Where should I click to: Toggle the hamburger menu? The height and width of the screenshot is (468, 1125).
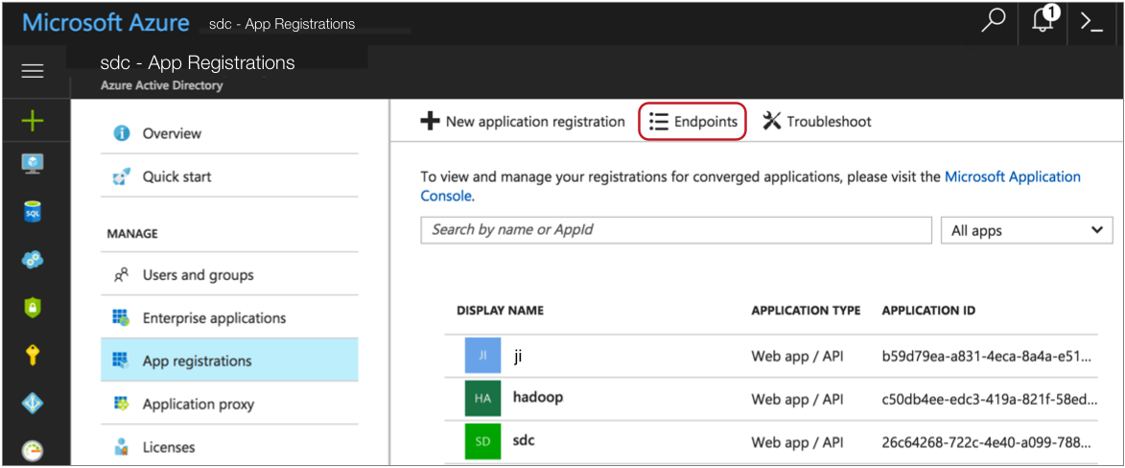(33, 71)
